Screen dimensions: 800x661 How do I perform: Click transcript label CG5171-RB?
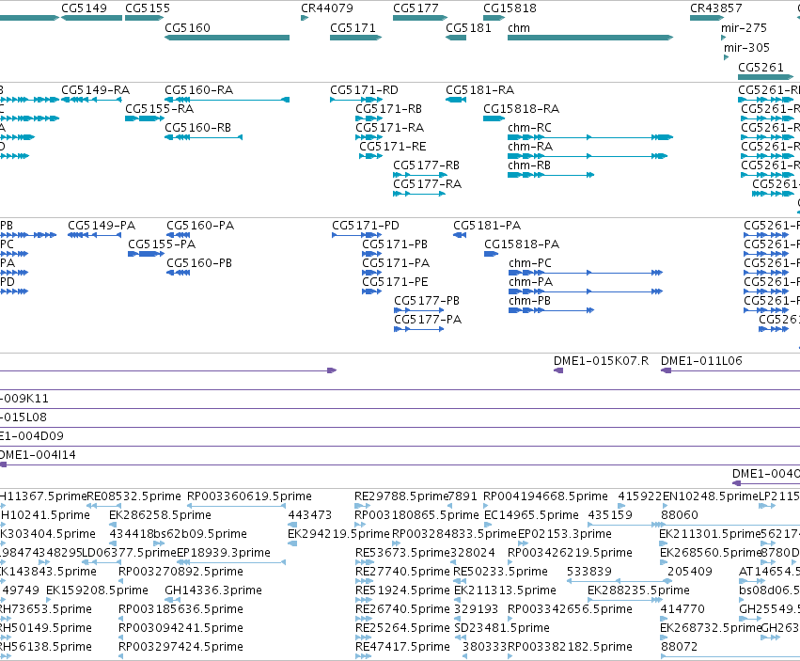tap(389, 109)
